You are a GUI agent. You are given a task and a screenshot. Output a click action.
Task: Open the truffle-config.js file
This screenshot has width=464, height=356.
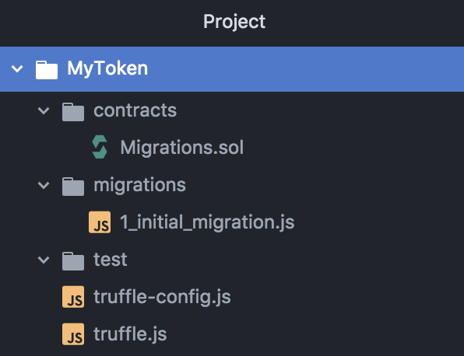162,297
